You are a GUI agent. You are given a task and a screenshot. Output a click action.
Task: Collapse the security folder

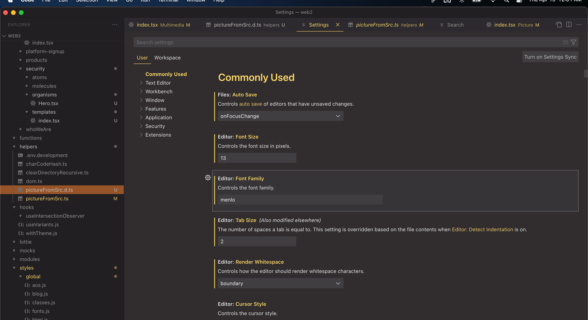tap(20, 69)
